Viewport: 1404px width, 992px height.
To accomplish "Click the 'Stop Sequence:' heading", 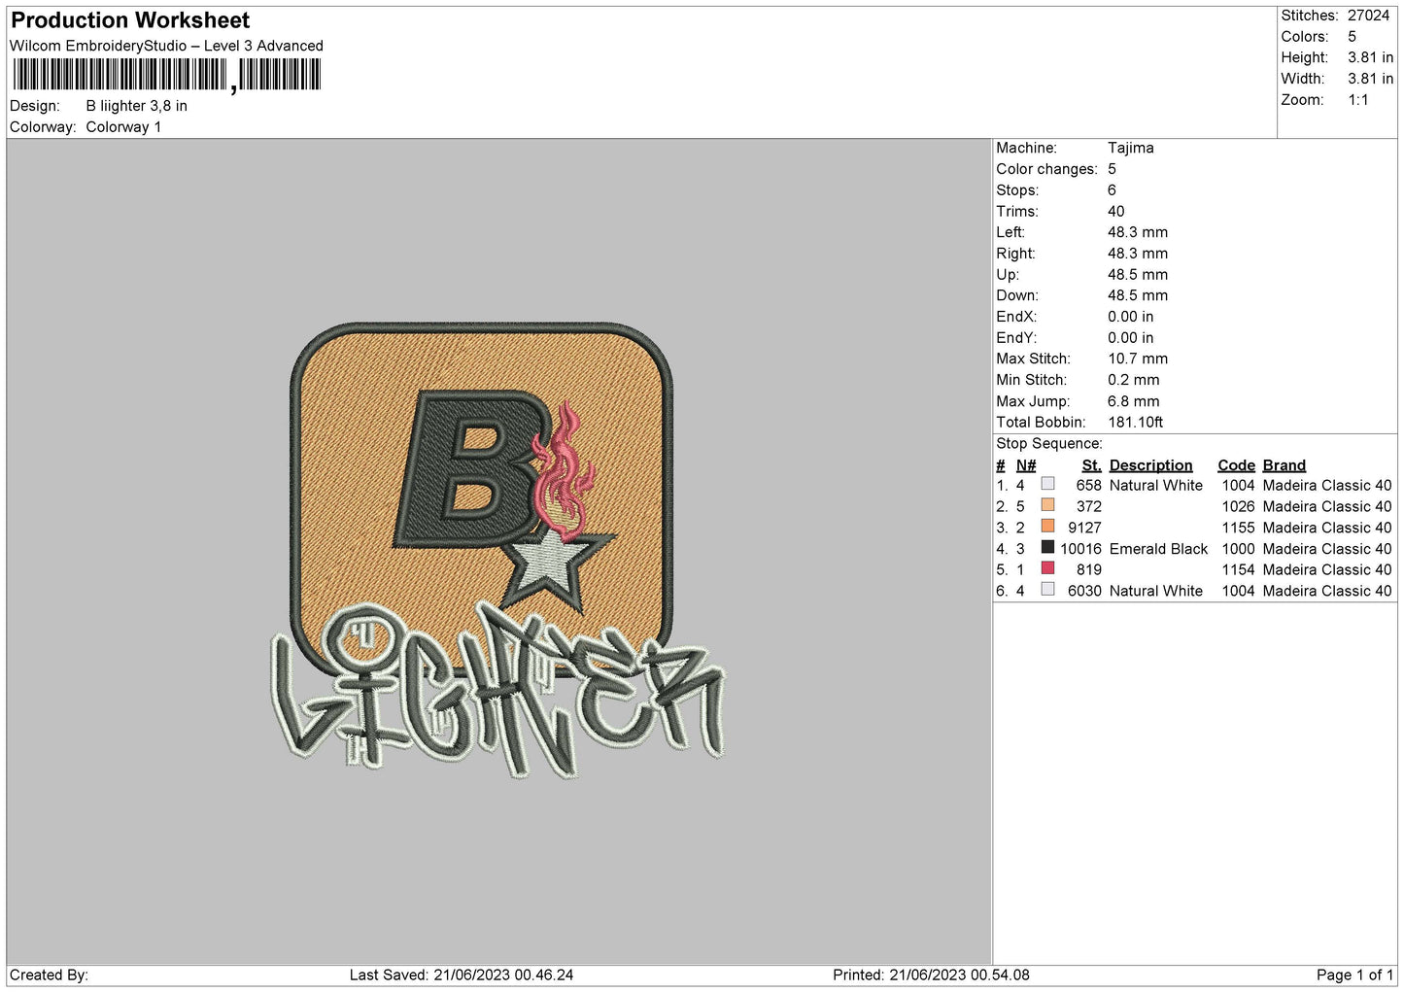I will [1049, 444].
